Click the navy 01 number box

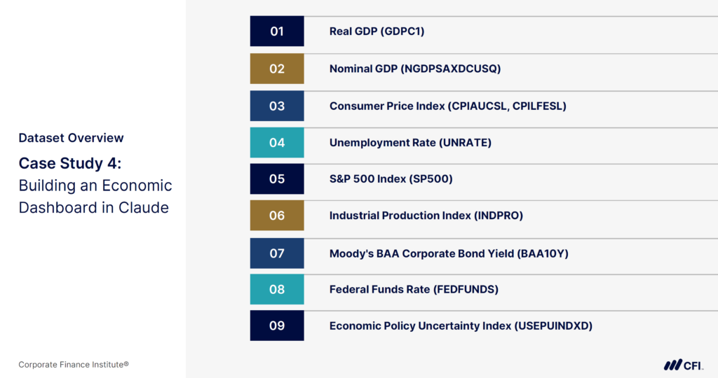[x=277, y=31]
